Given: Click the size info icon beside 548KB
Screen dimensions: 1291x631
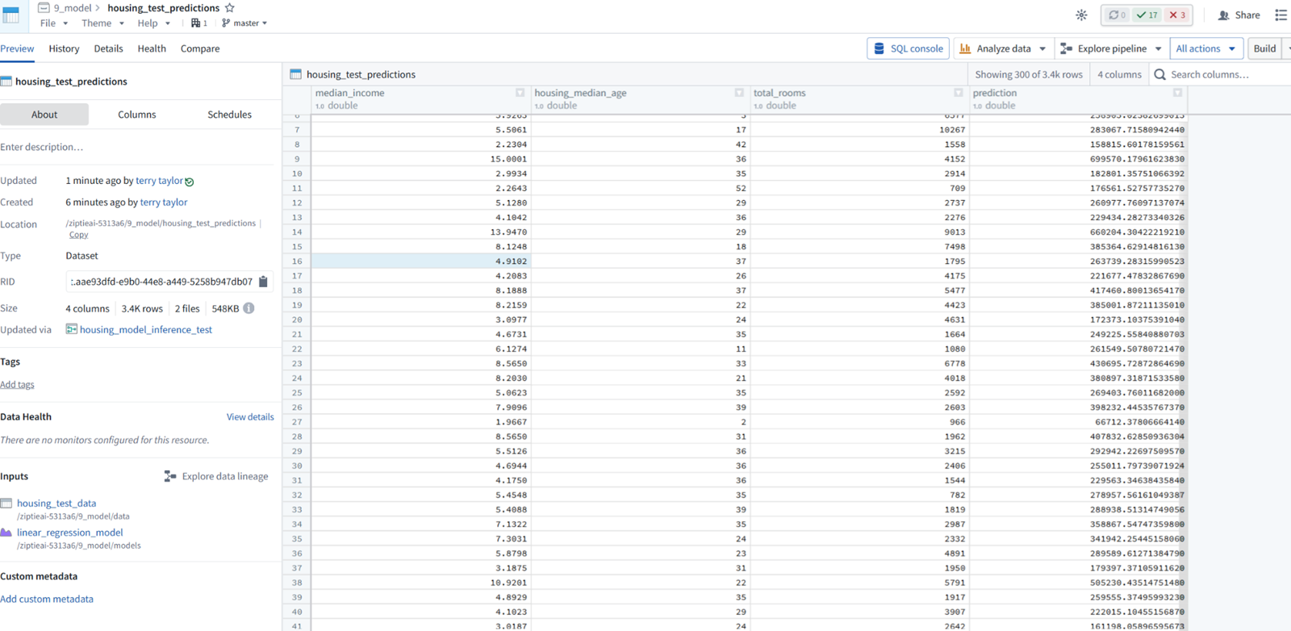Looking at the screenshot, I should (x=249, y=308).
